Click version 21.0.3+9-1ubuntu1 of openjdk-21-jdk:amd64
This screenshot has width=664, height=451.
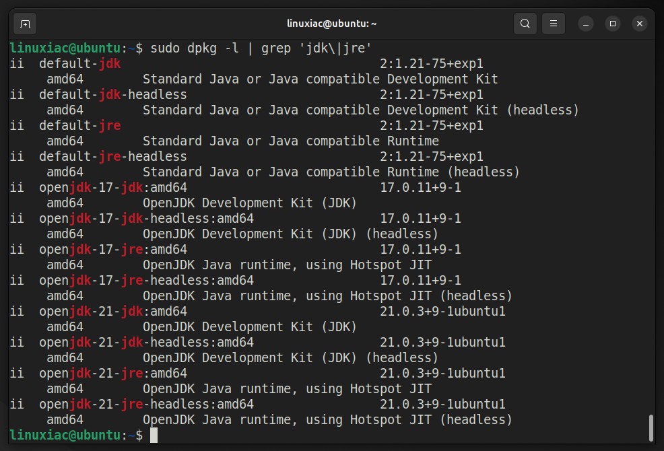tap(442, 312)
